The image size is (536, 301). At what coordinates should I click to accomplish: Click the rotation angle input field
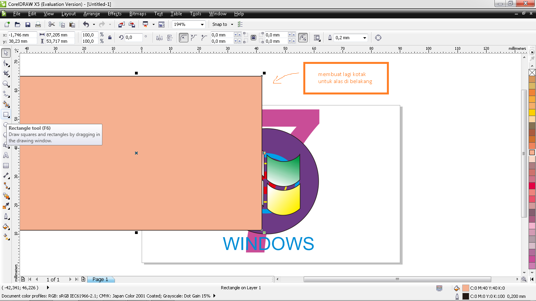click(134, 38)
